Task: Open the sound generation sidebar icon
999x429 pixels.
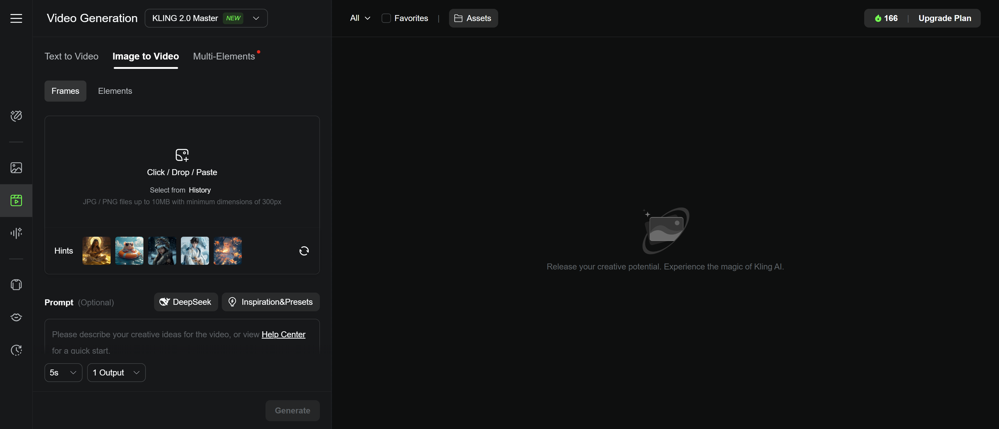Action: [16, 233]
